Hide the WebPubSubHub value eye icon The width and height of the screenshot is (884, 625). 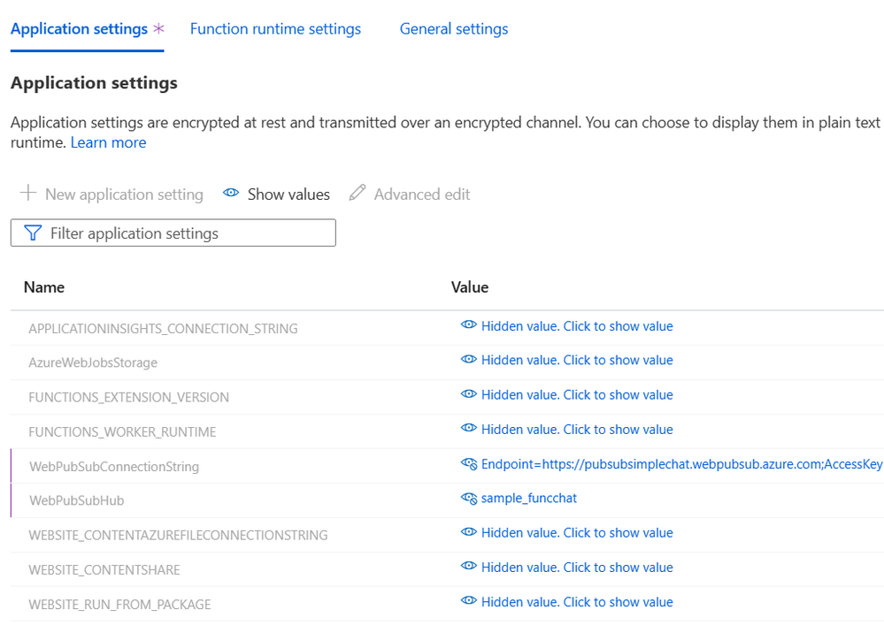[469, 499]
